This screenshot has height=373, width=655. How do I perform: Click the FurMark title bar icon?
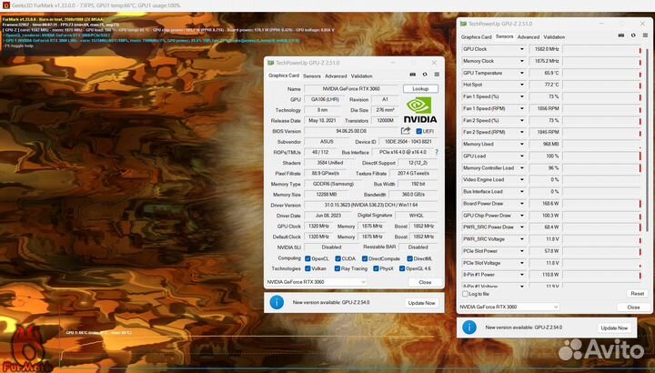pos(5,5)
